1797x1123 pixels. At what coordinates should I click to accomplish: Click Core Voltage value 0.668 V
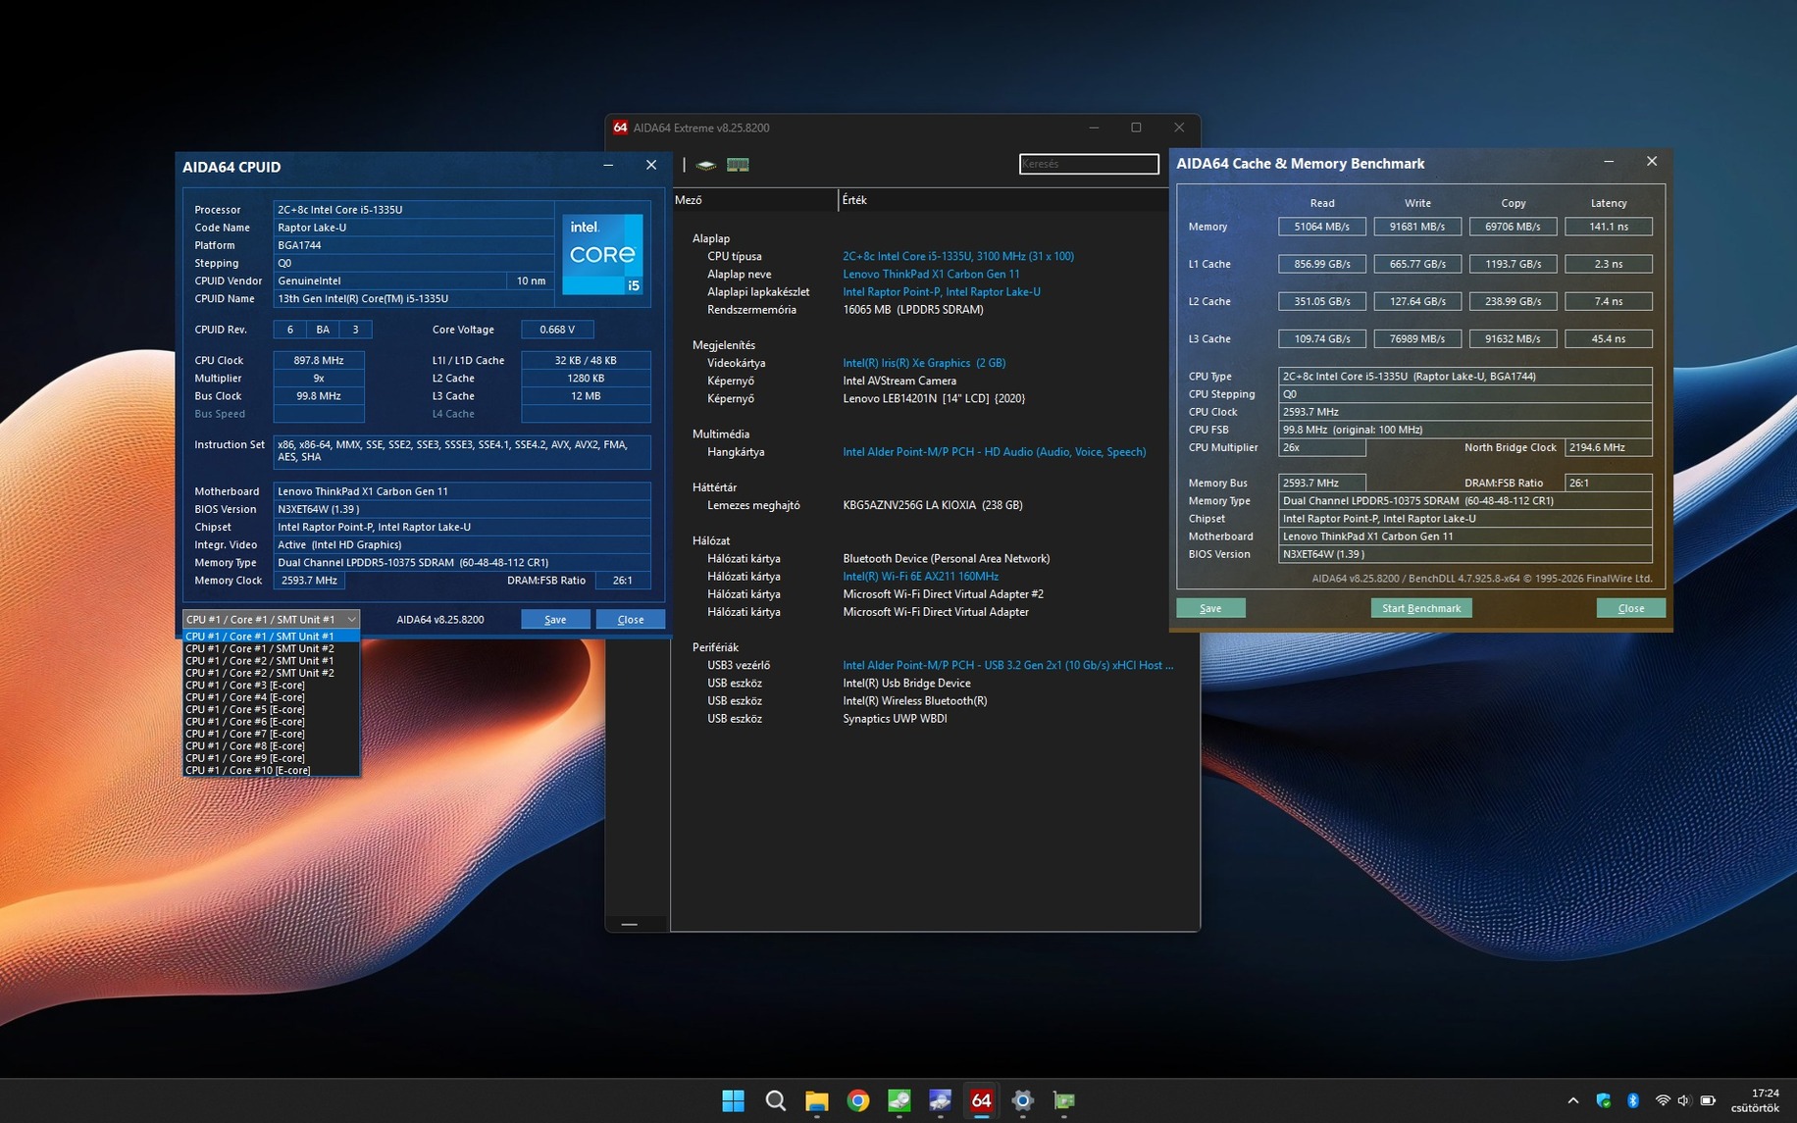557,330
